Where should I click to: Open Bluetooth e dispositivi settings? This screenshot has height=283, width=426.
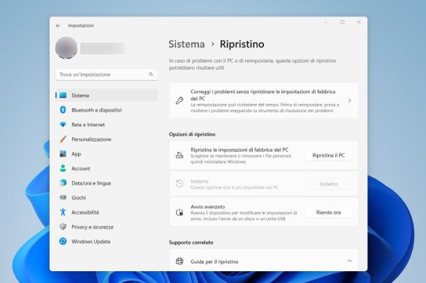(x=106, y=110)
